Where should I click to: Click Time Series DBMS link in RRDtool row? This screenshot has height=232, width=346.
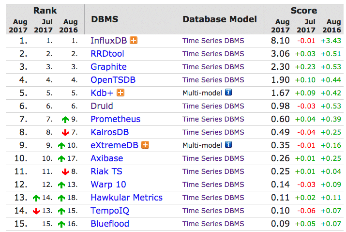click(213, 54)
